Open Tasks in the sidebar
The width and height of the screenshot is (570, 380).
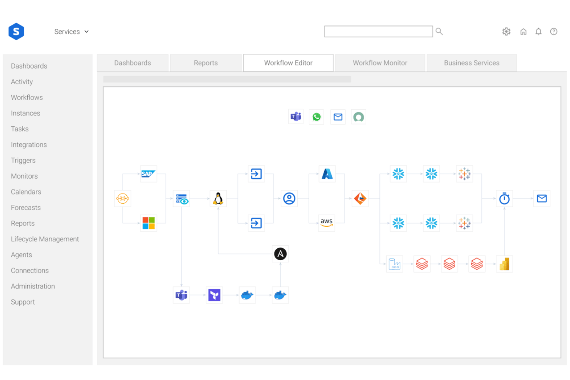click(20, 129)
